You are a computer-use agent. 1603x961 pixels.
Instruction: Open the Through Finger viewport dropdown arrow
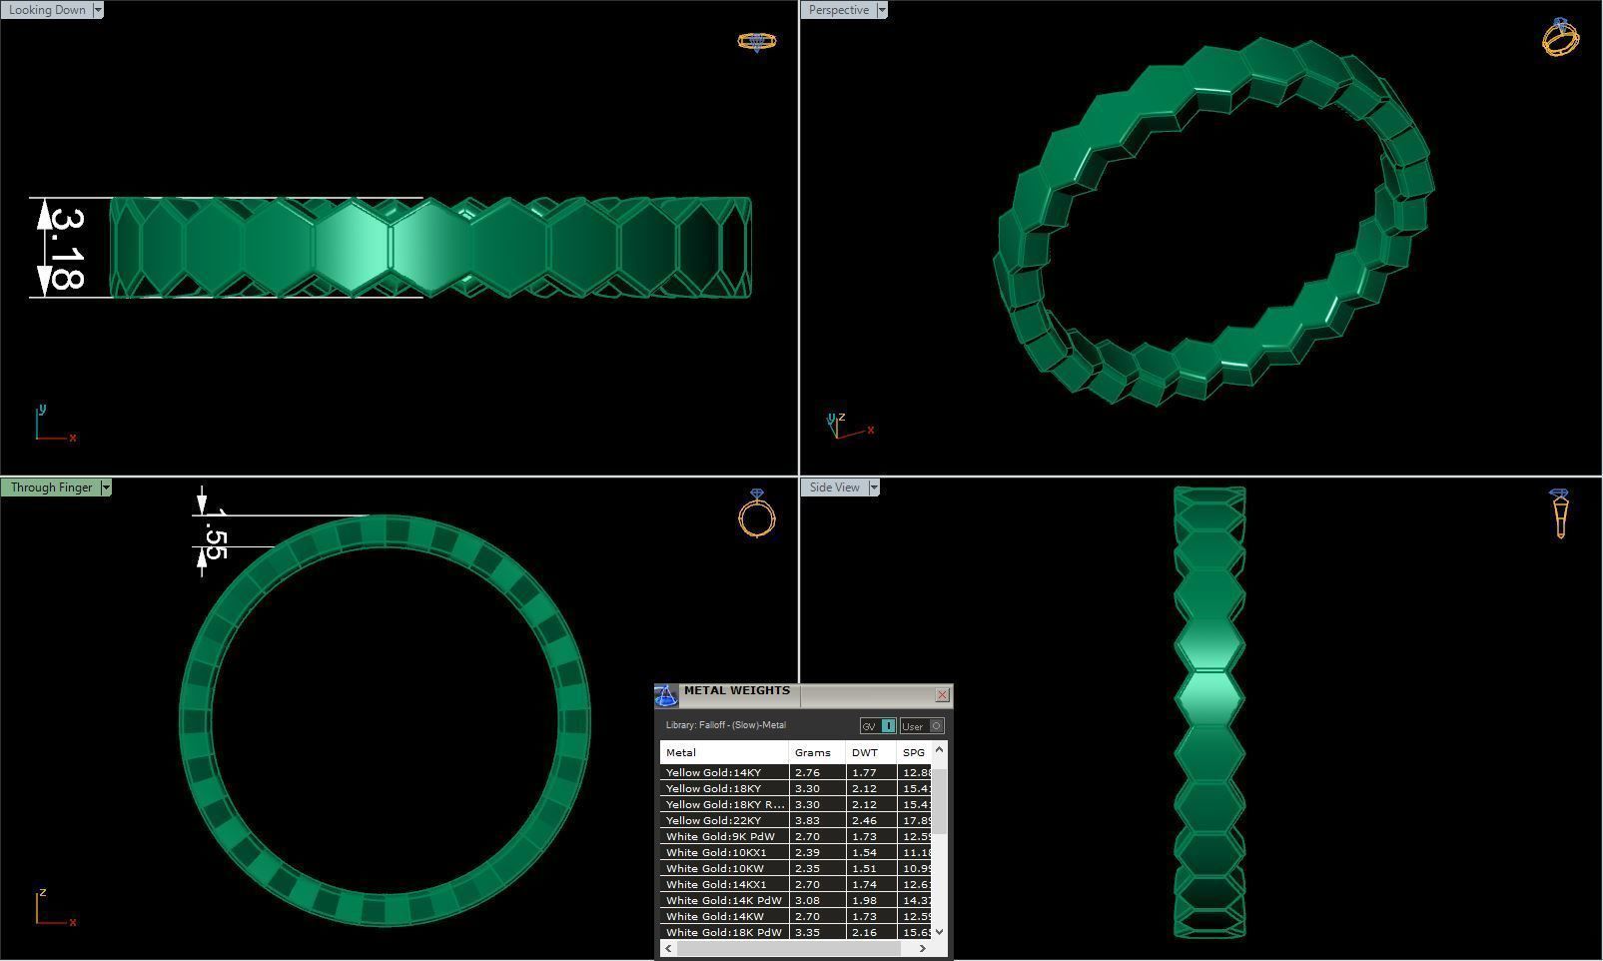point(105,487)
